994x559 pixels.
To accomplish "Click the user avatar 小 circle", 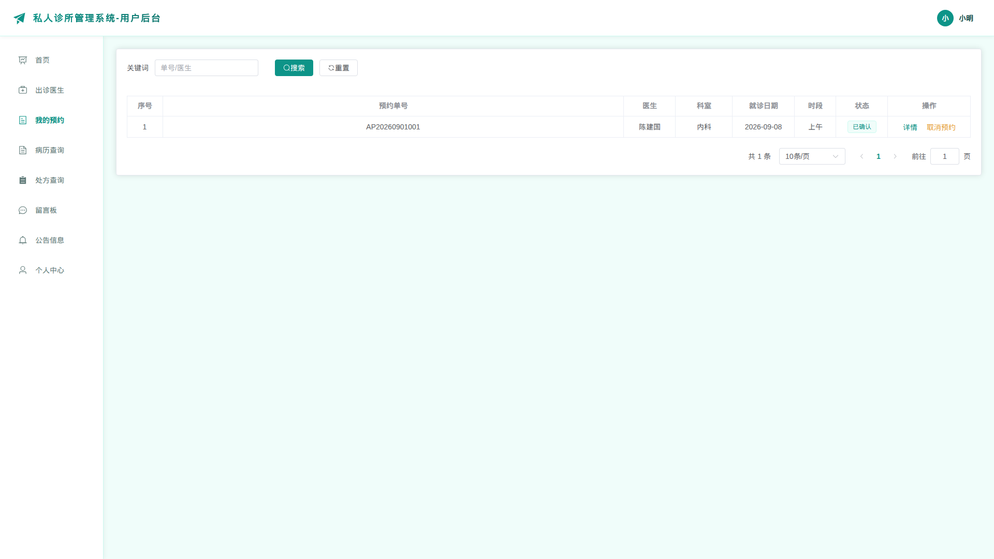I will (945, 18).
